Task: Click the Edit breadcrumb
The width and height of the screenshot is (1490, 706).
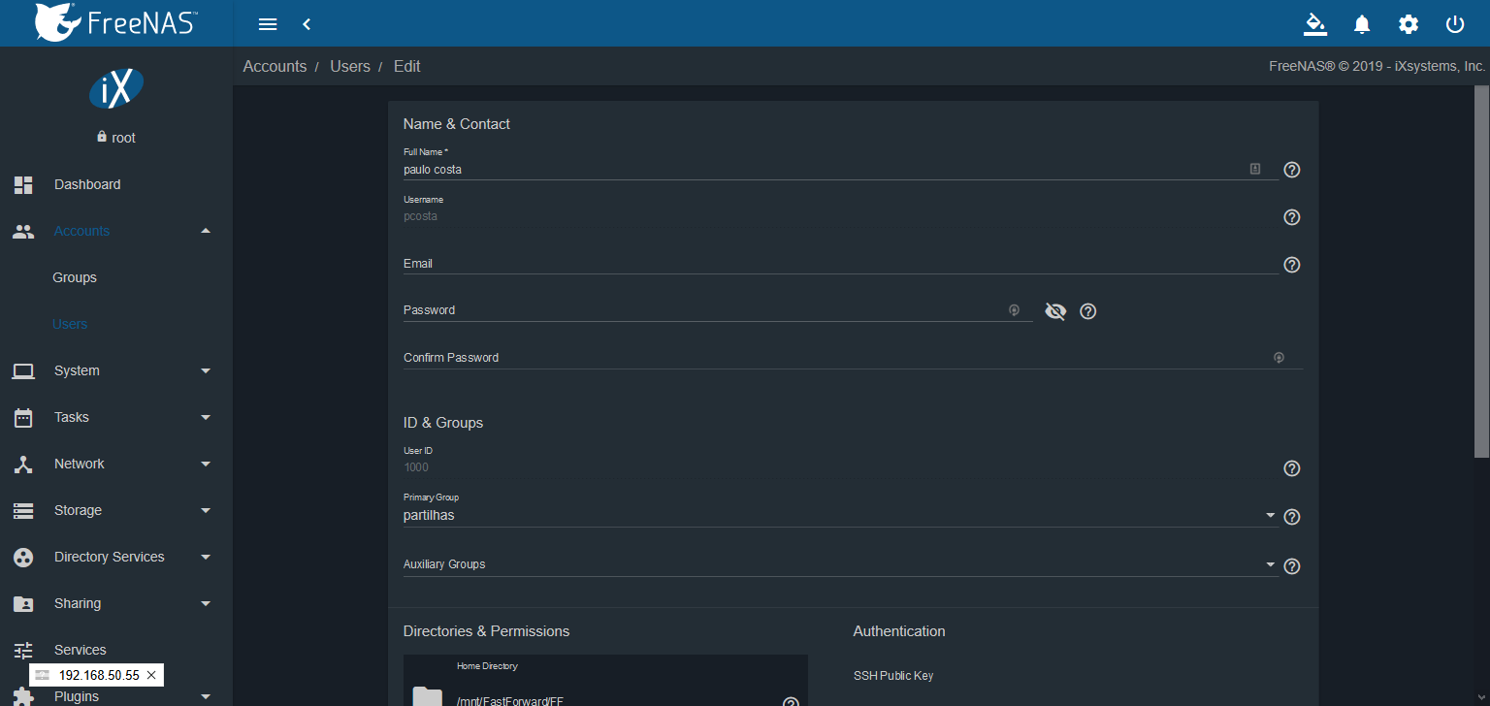Action: click(407, 67)
